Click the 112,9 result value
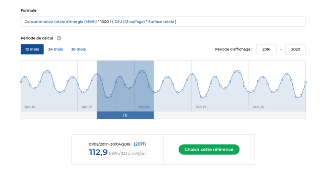The height and width of the screenshot is (189, 325). tap(98, 152)
